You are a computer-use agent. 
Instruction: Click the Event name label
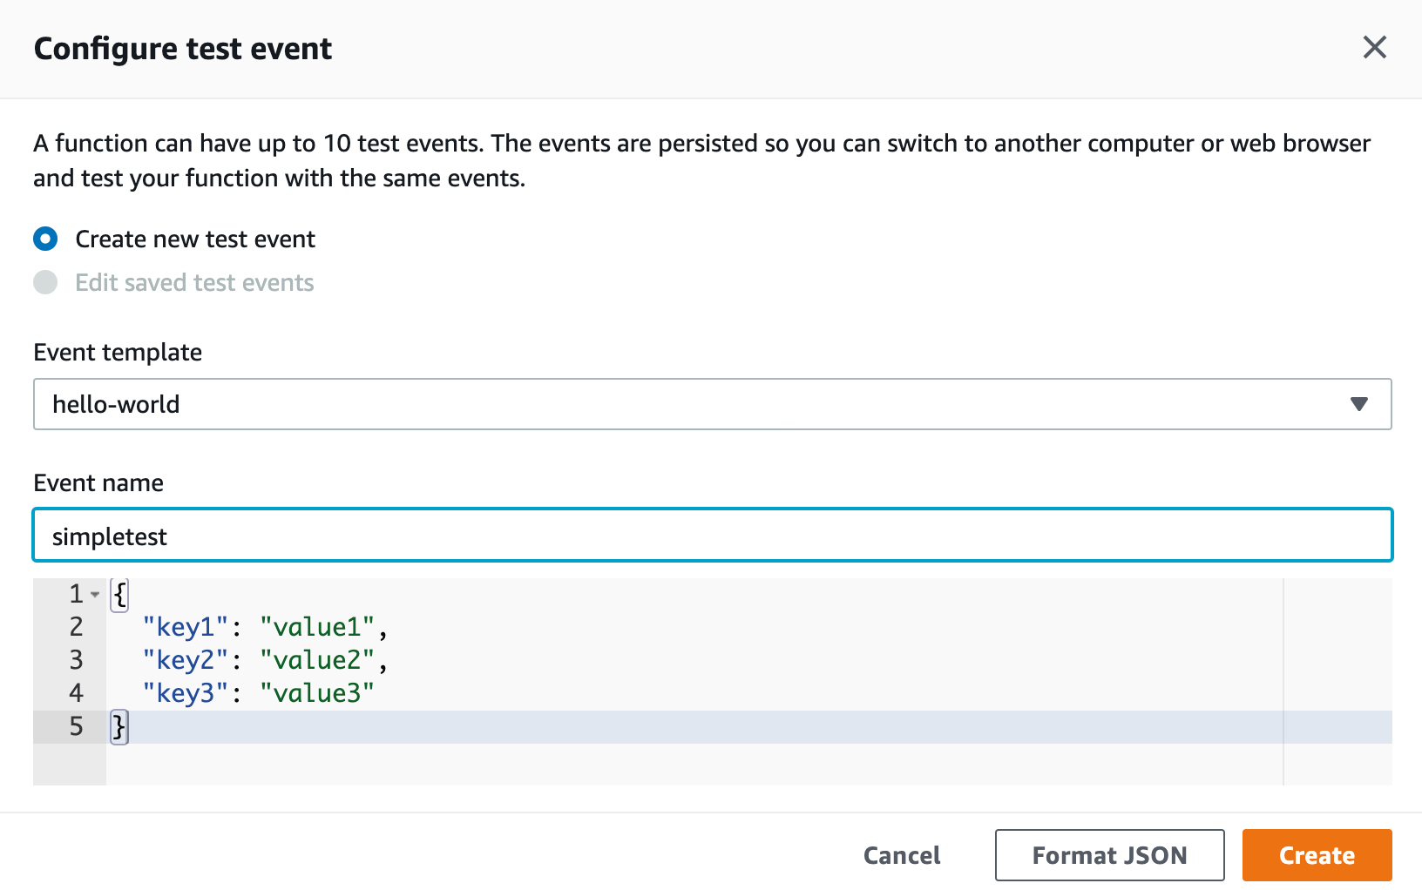[98, 482]
